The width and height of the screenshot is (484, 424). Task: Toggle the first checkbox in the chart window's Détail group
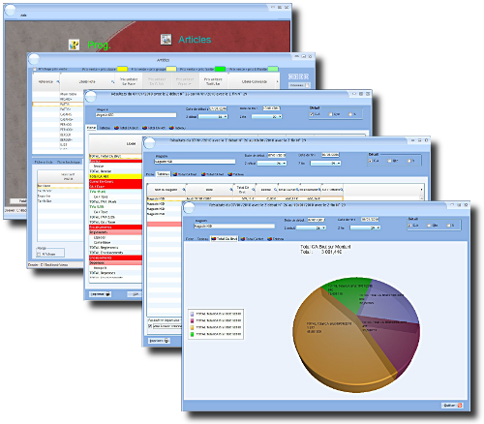[409, 226]
